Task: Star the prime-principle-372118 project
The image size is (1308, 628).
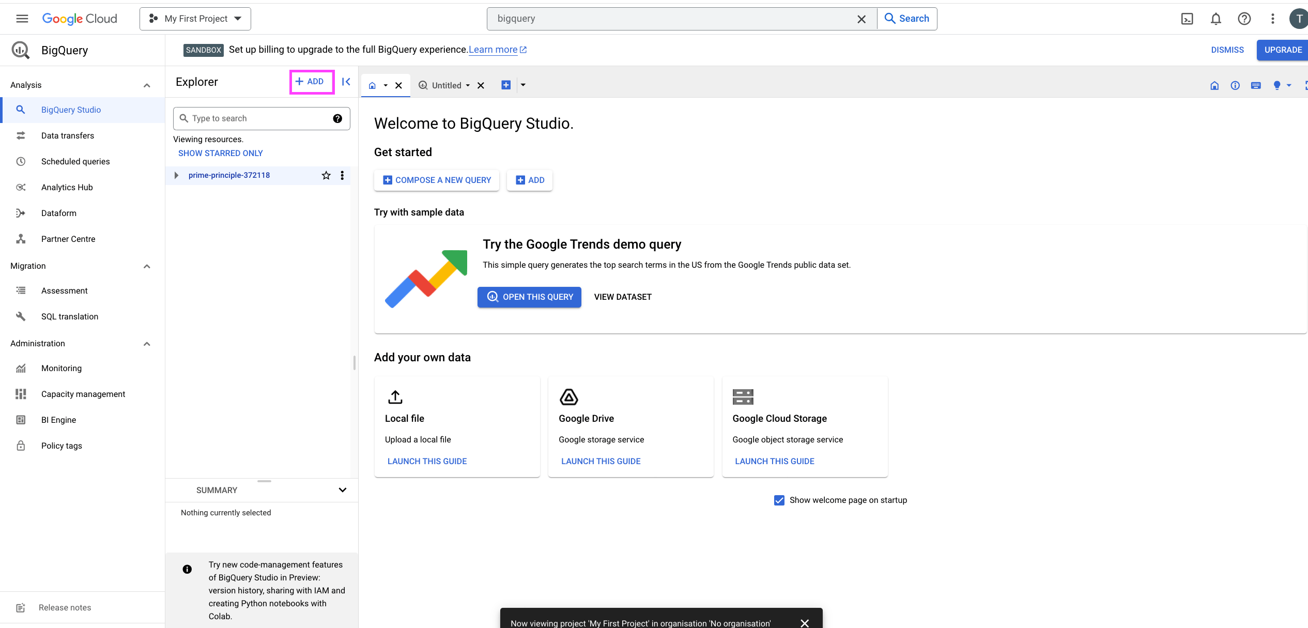Action: [x=326, y=175]
